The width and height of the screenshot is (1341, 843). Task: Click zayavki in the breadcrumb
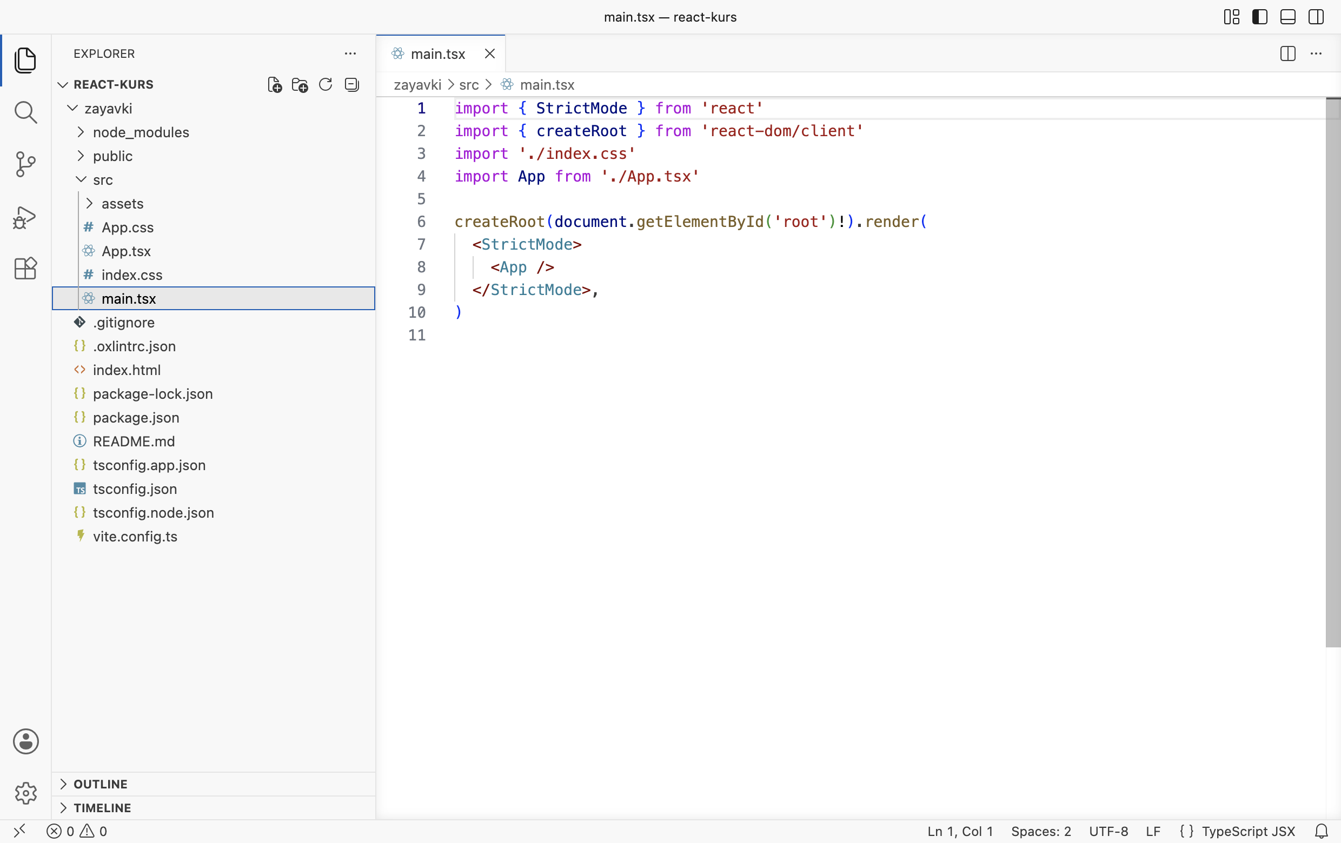tap(417, 85)
